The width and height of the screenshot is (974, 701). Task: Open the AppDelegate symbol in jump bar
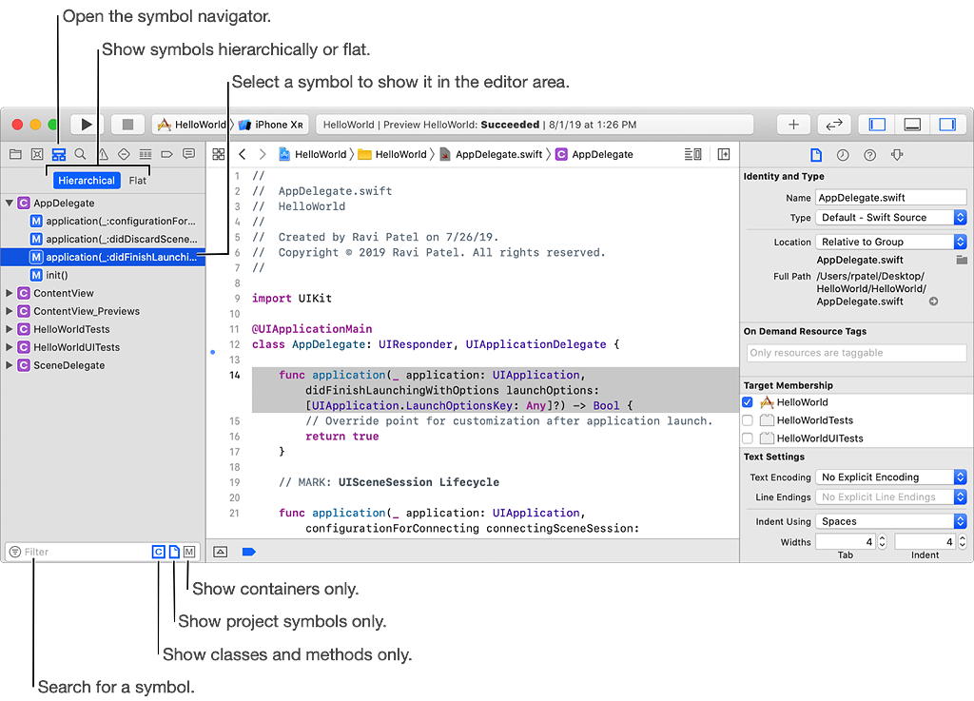point(594,154)
